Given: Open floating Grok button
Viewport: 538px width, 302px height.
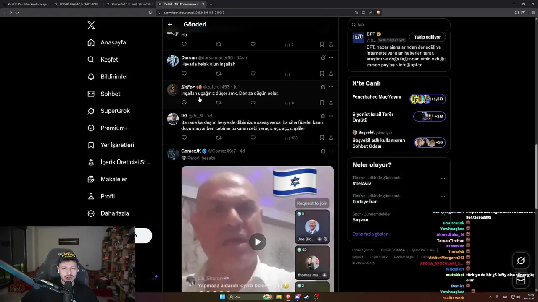Looking at the screenshot, I should coord(521,261).
